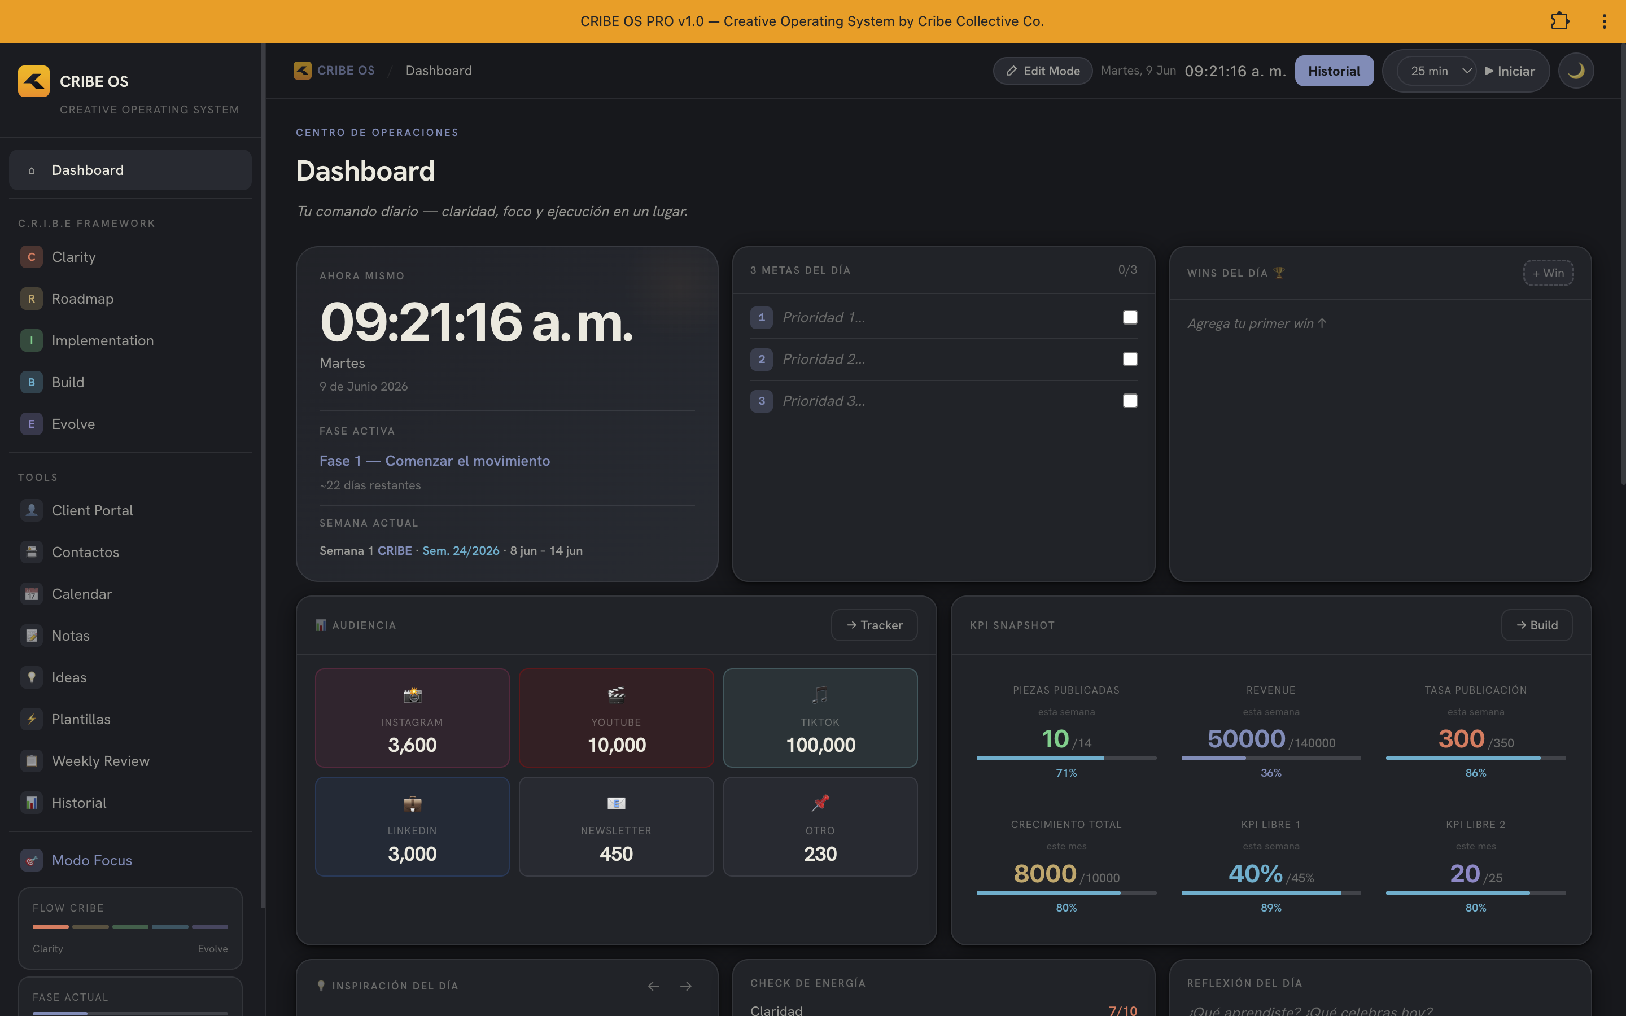Screen dimensions: 1626x1016
Task: Show next inspiration with right arrow
Action: (685, 986)
